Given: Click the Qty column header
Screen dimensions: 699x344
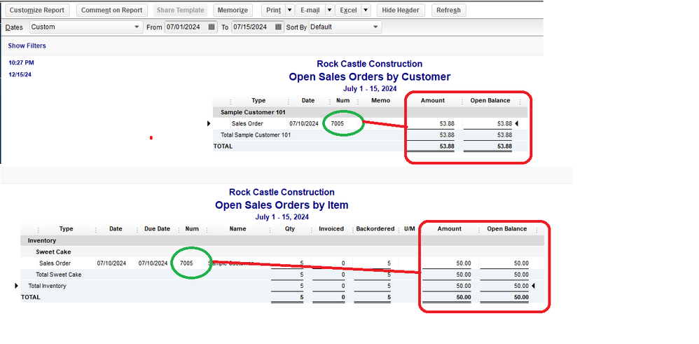Looking at the screenshot, I should 290,229.
